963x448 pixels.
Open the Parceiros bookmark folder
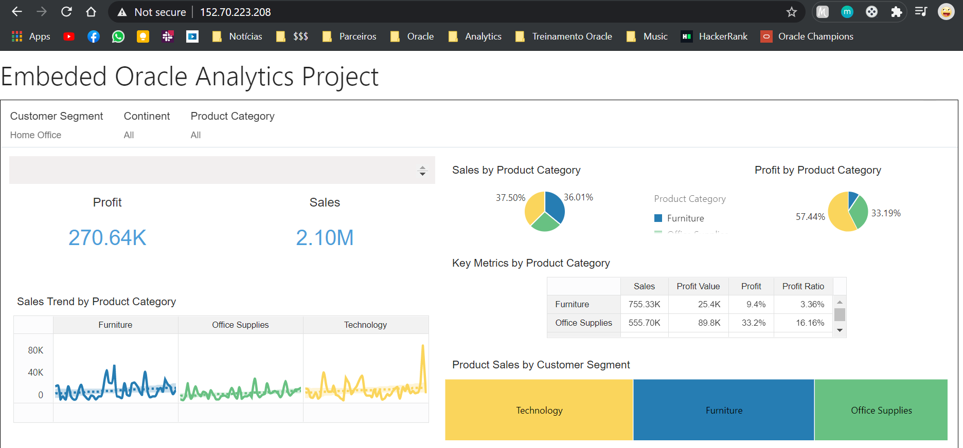349,36
